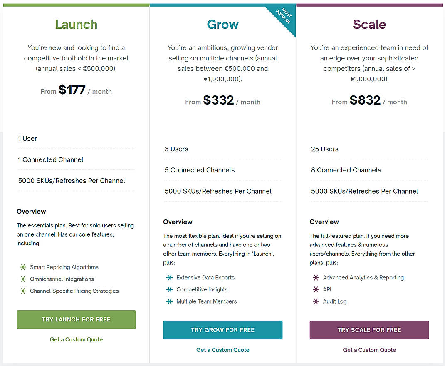
Task: Select the Grow plan heading
Action: (x=222, y=24)
